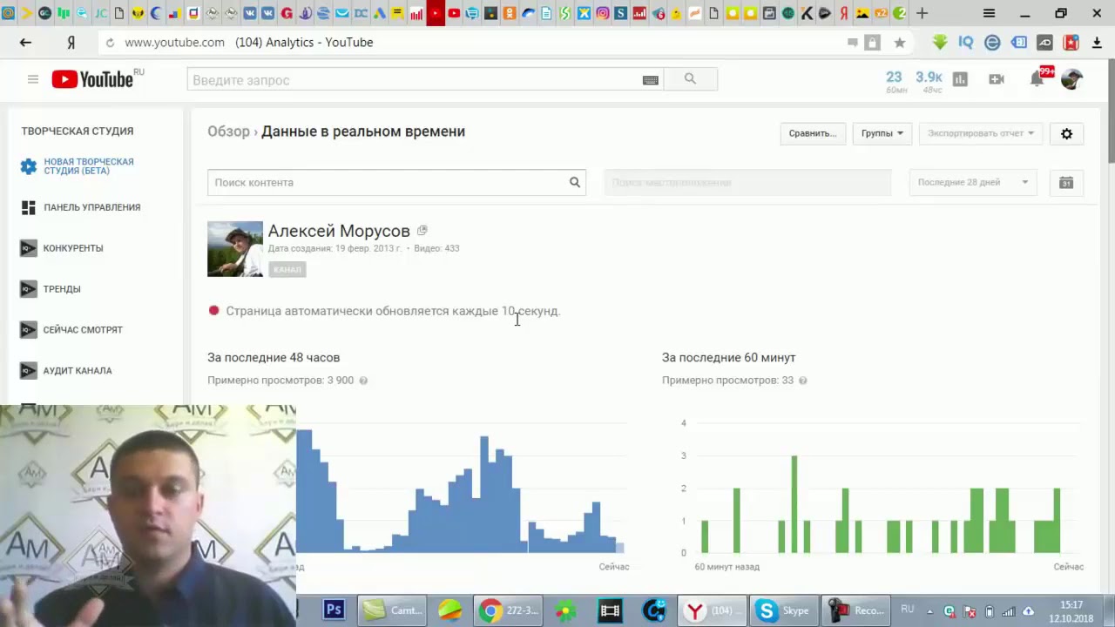1115x627 pixels.
Task: Click ТВОРЧЕСКАЯ СТУДИЯ sidebar heading
Action: (x=78, y=131)
